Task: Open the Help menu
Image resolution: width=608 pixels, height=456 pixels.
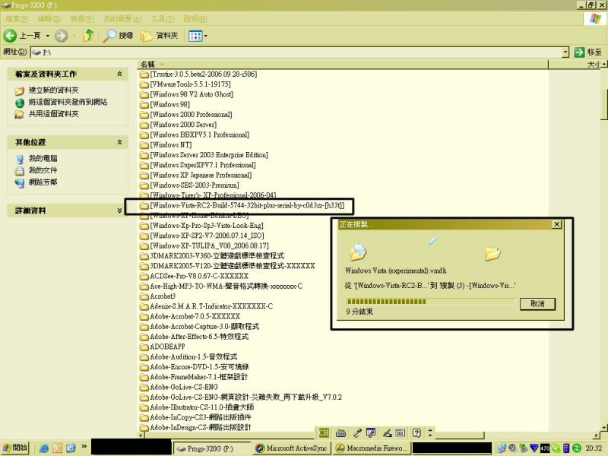Action: 195,18
